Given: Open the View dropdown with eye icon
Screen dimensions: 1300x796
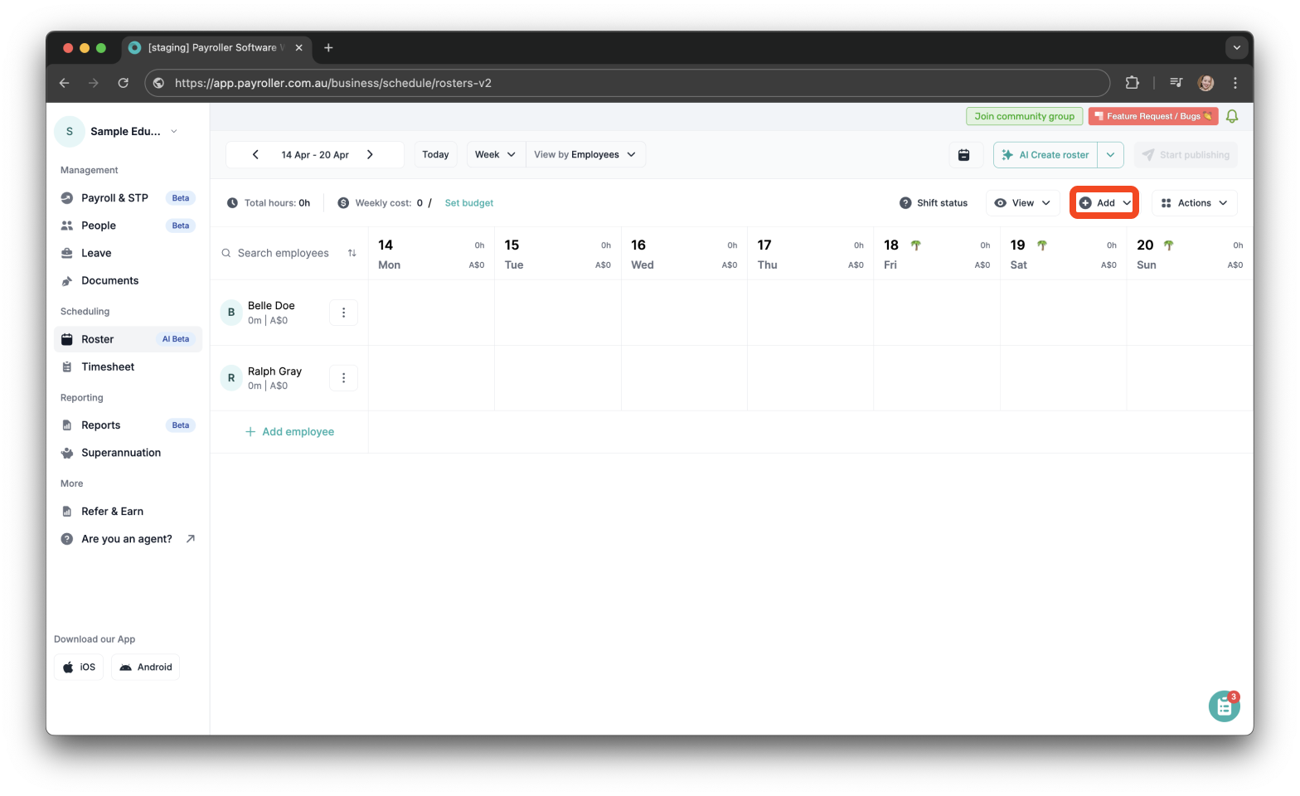Looking at the screenshot, I should pos(1022,203).
